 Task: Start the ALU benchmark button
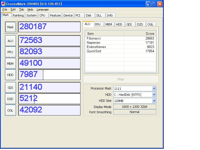(10, 41)
